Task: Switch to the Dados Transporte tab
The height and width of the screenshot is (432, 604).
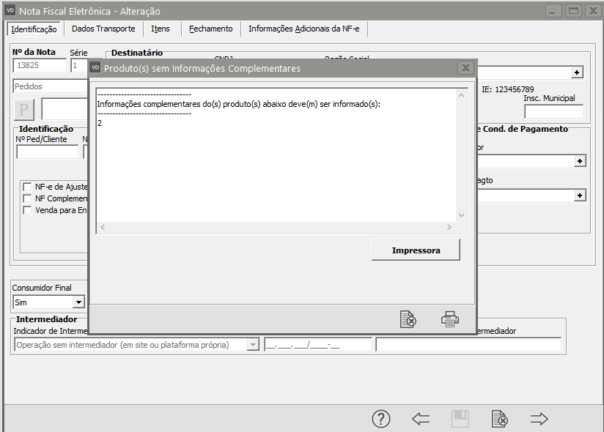Action: [103, 29]
